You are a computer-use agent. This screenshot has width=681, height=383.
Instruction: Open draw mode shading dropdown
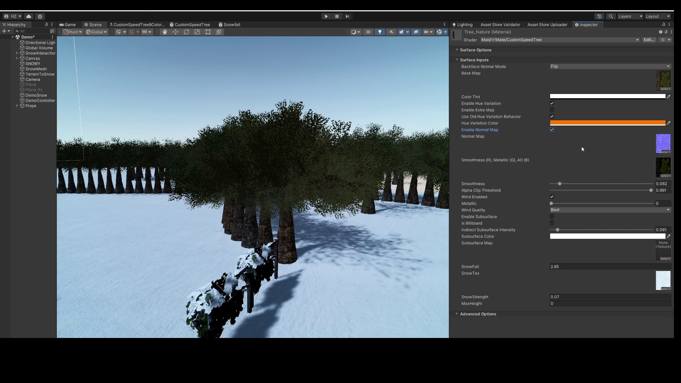click(355, 32)
